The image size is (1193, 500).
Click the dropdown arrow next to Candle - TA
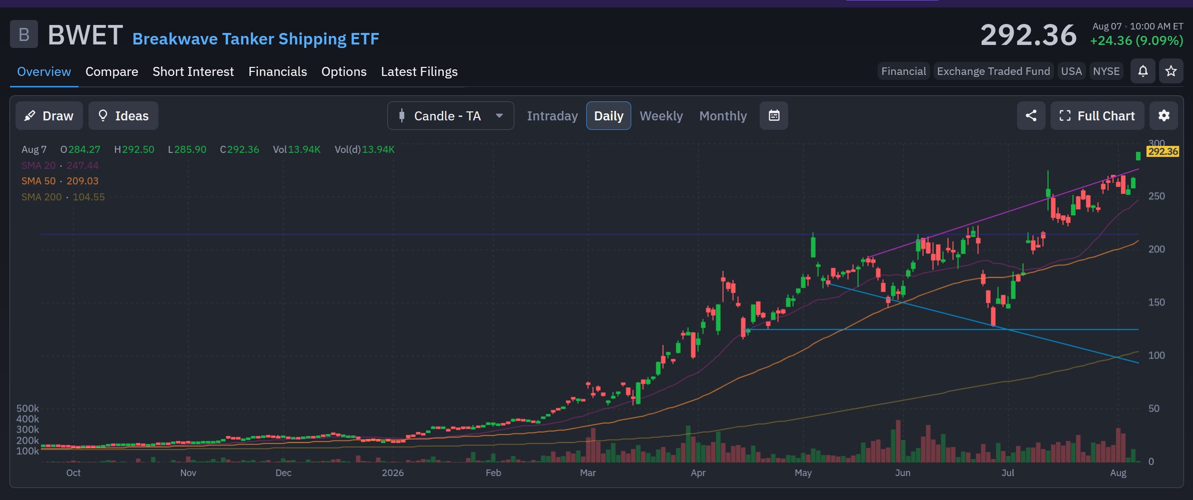[499, 116]
